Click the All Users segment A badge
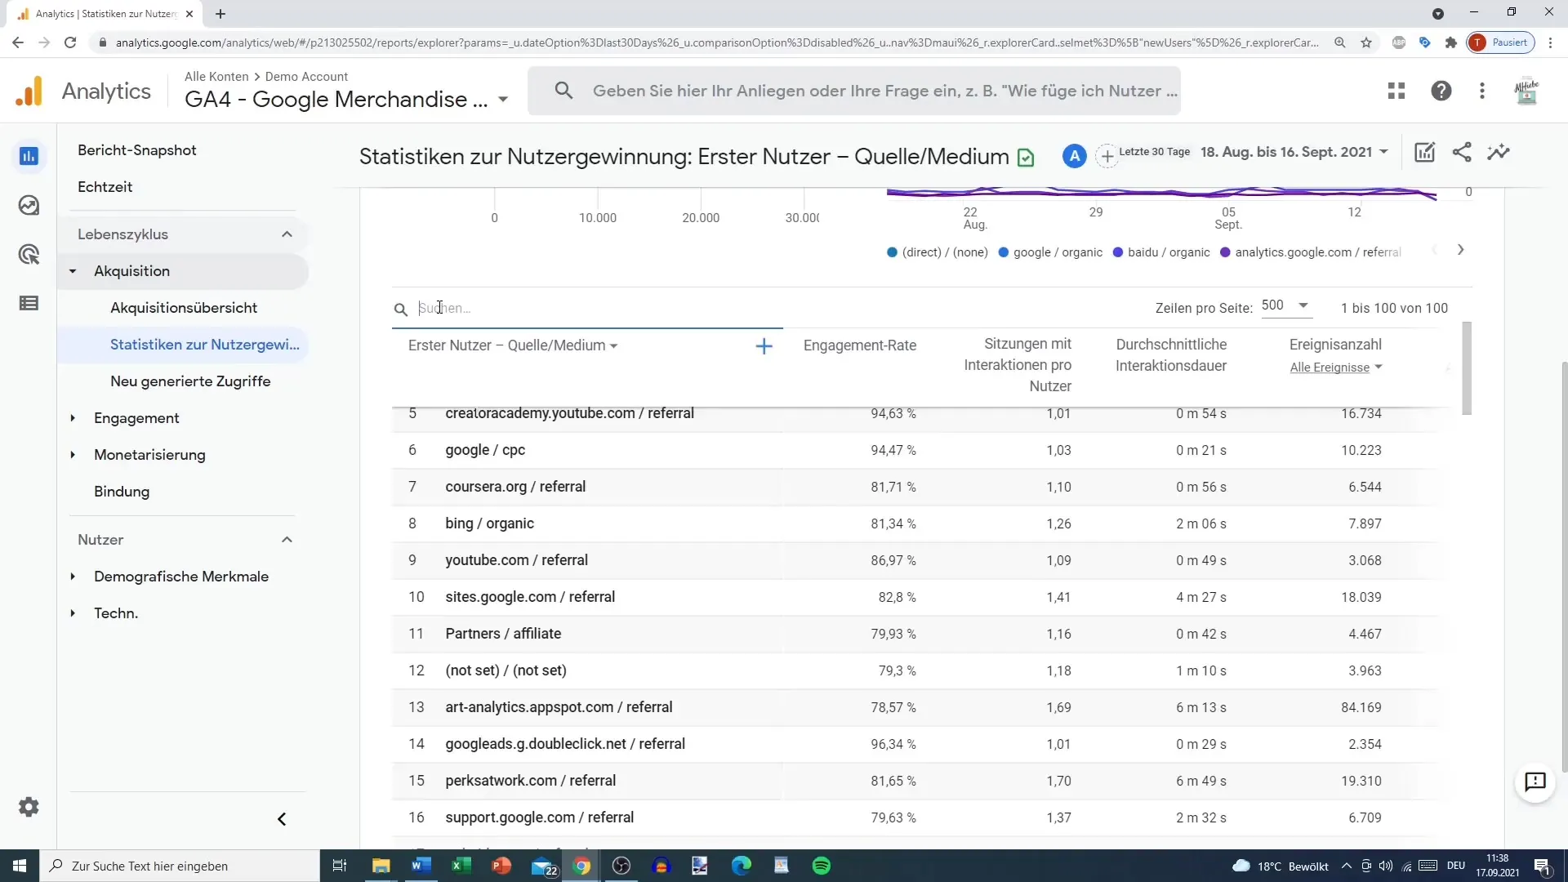The image size is (1568, 882). coord(1075,156)
